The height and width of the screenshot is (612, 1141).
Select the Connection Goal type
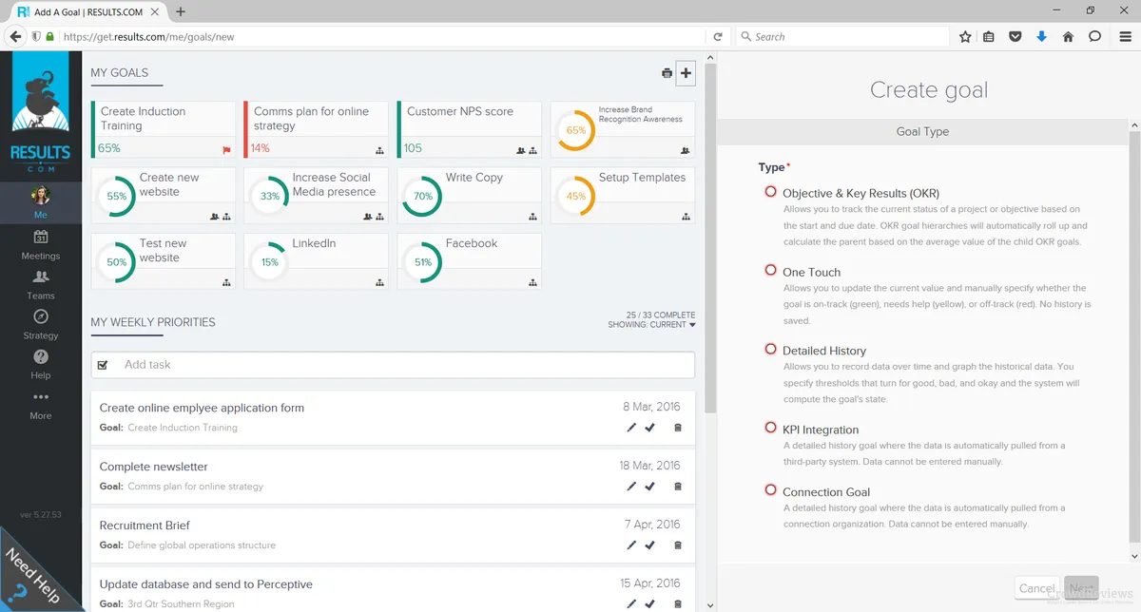point(771,490)
